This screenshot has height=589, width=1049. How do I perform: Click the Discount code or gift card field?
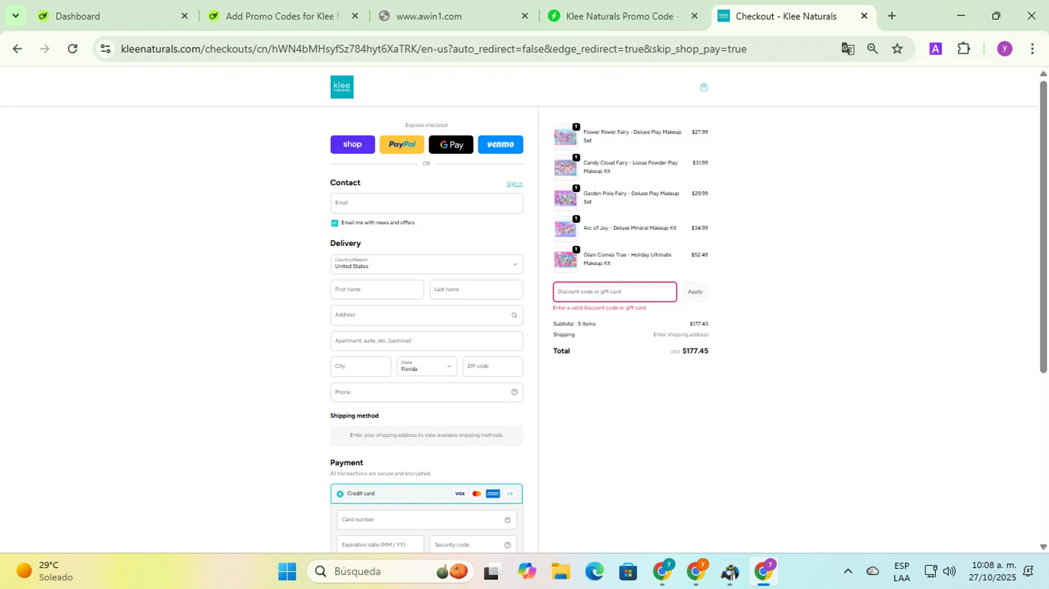pos(615,292)
